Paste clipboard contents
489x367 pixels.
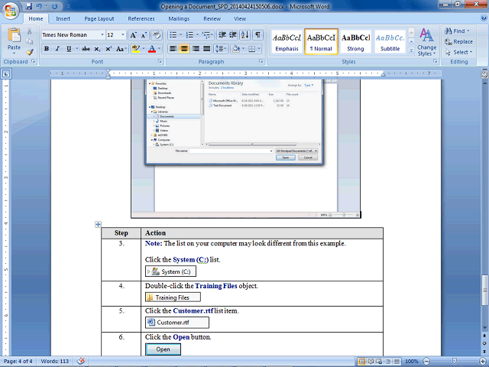pos(14,41)
